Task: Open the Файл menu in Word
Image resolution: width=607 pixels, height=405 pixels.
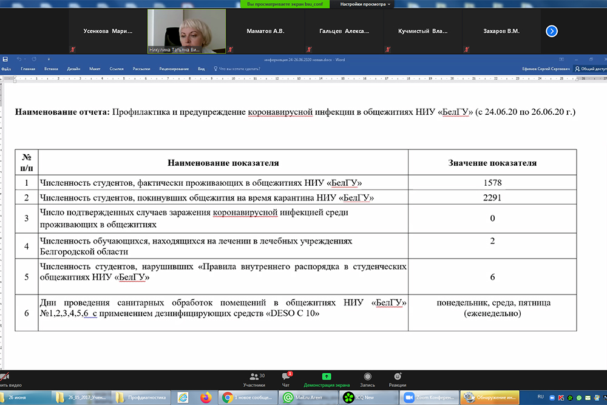Action: [x=6, y=69]
